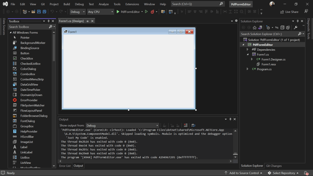Switch to the Error List tab
This screenshot has width=313, height=176.
[65, 166]
